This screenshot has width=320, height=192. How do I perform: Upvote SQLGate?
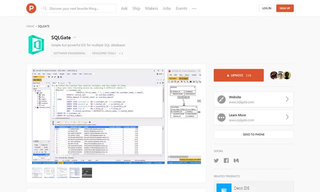(239, 75)
